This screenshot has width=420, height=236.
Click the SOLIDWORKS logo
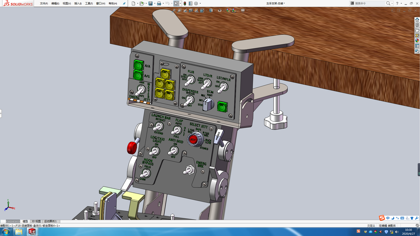tap(18, 3)
